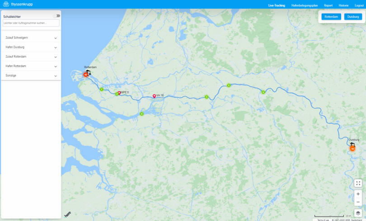Image resolution: width=366 pixels, height=221 pixels.
Task: Click the thyssenkrupp logo icon
Action: pyautogui.click(x=6, y=4)
